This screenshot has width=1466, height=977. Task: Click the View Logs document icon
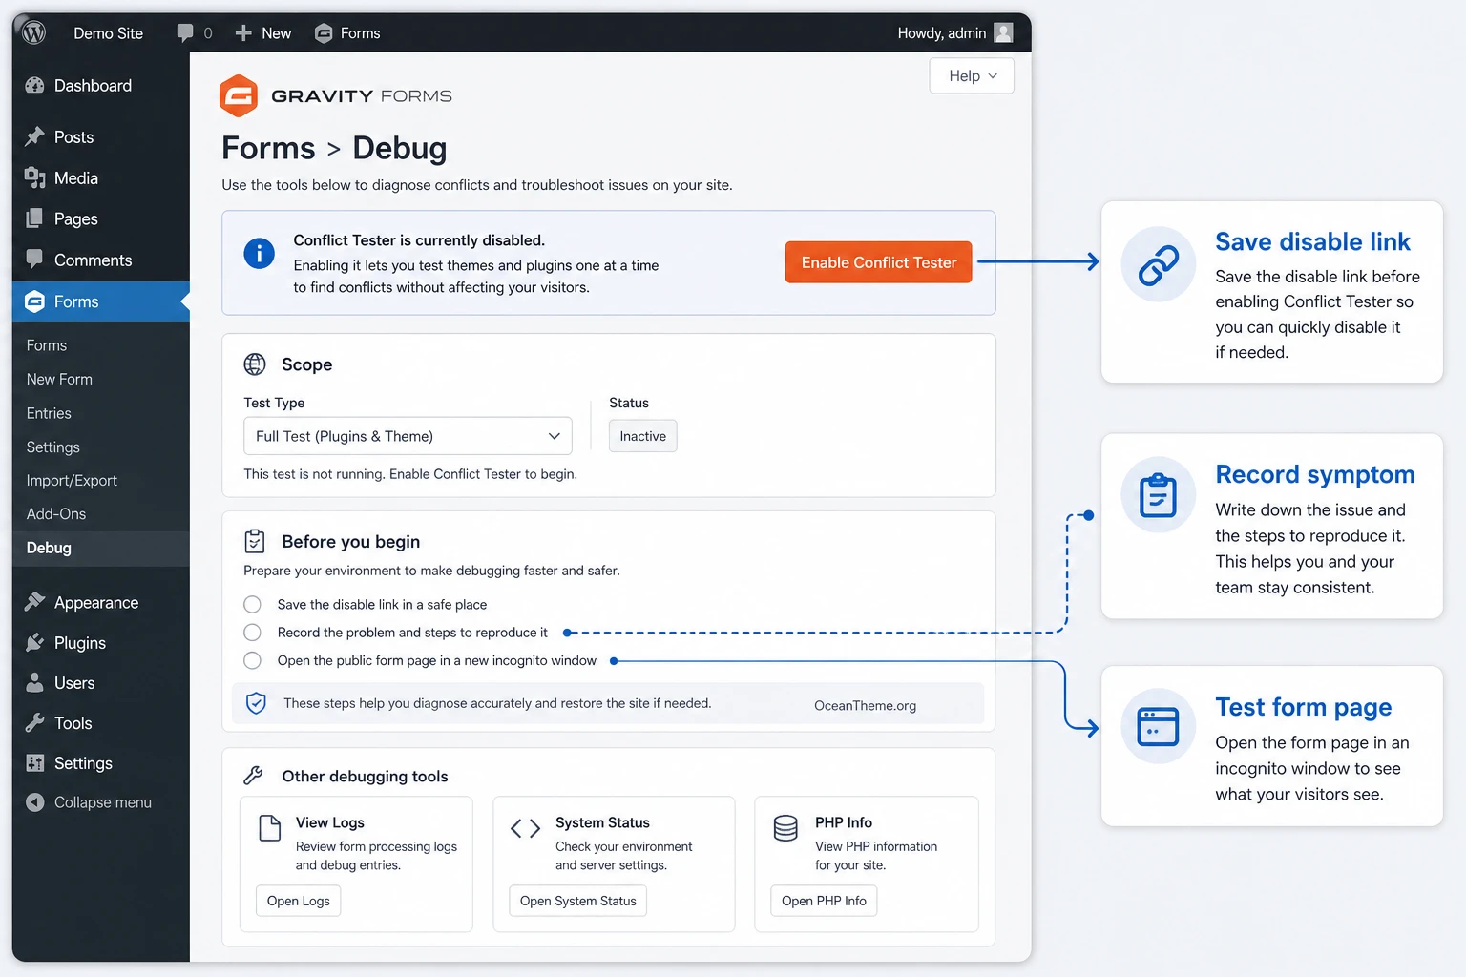click(270, 827)
